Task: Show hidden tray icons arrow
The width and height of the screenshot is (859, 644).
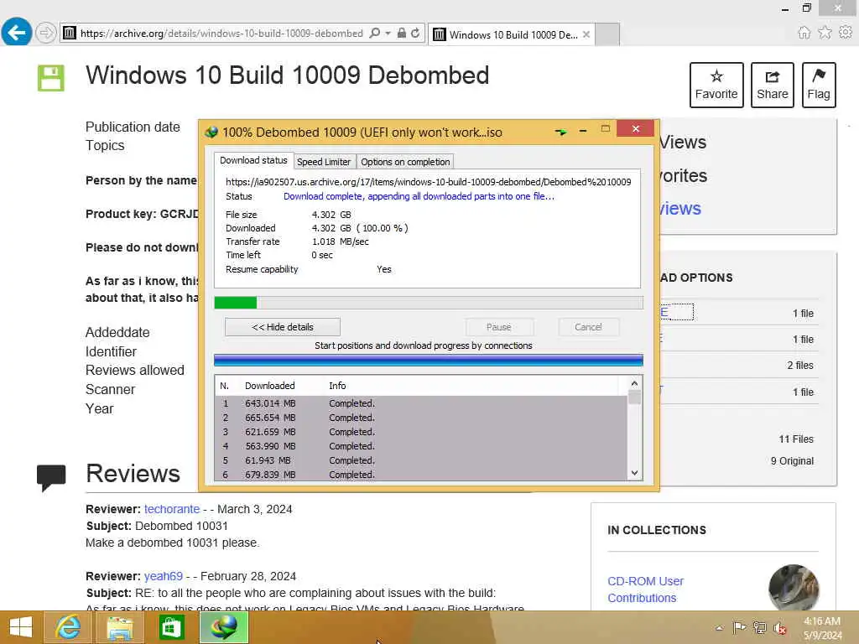Action: pos(719,627)
